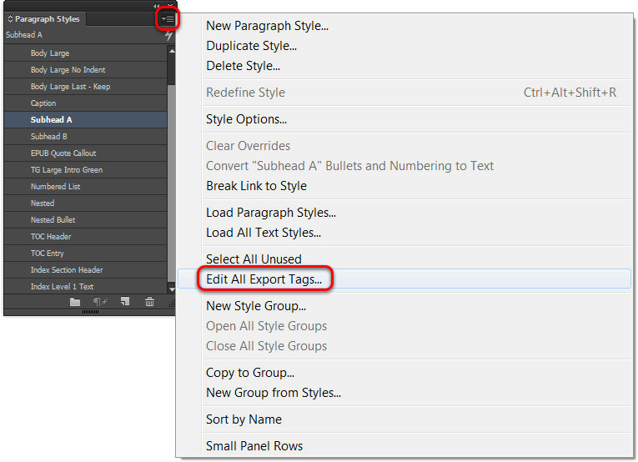Select New Paragraph Style from menu
Image resolution: width=638 pixels, height=462 pixels.
[267, 26]
